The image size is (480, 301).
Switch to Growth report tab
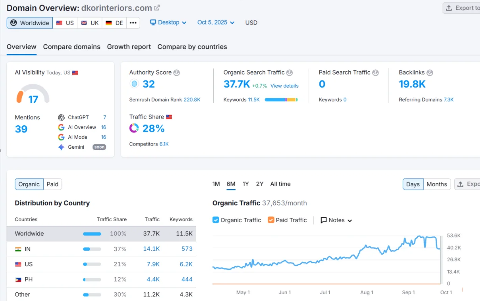pyautogui.click(x=129, y=47)
